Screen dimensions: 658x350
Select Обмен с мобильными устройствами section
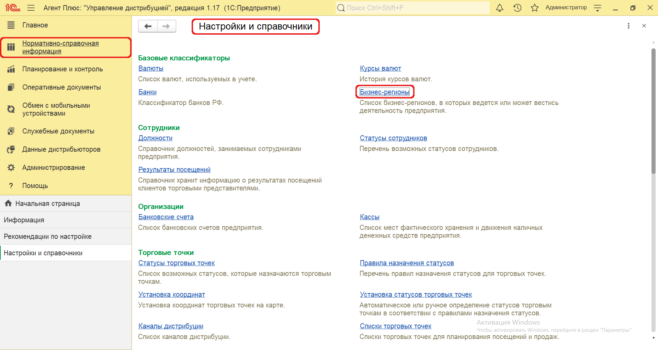pos(56,109)
